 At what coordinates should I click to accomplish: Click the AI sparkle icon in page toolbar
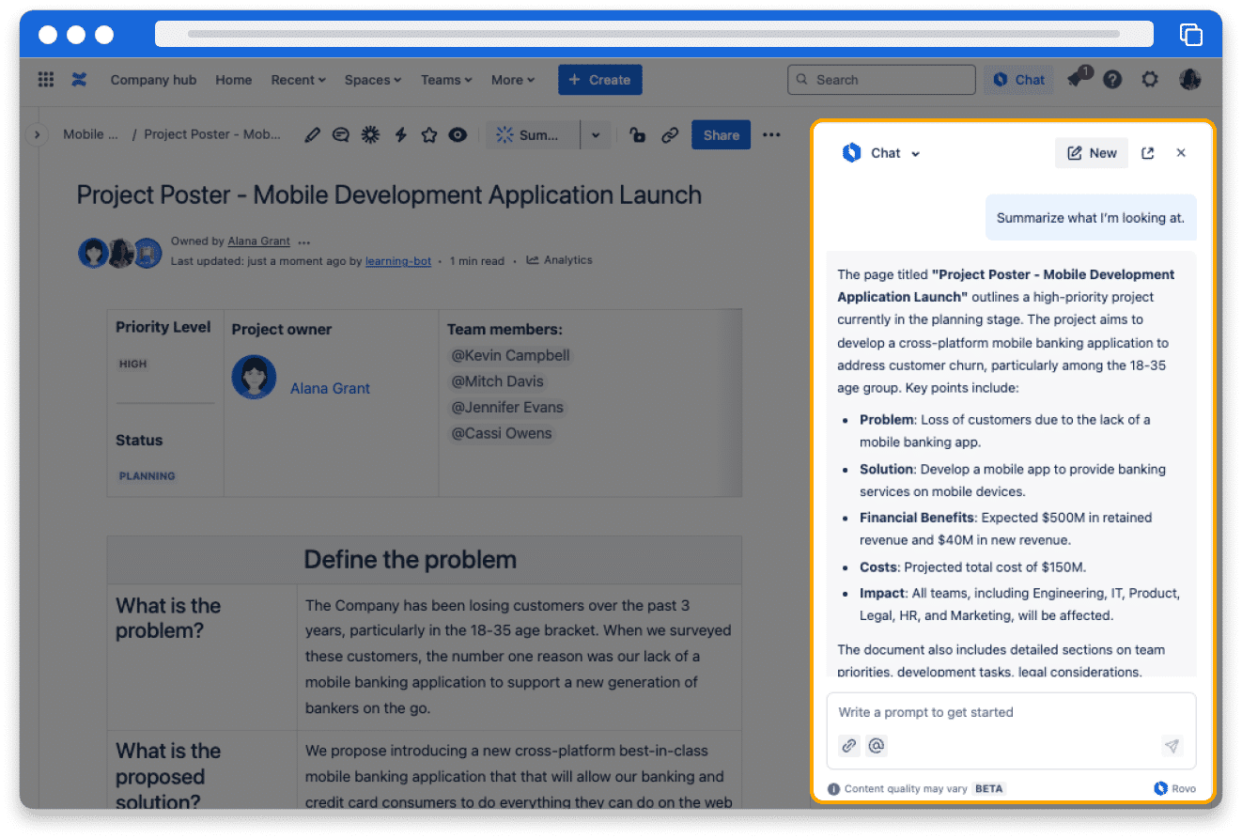[x=370, y=135]
